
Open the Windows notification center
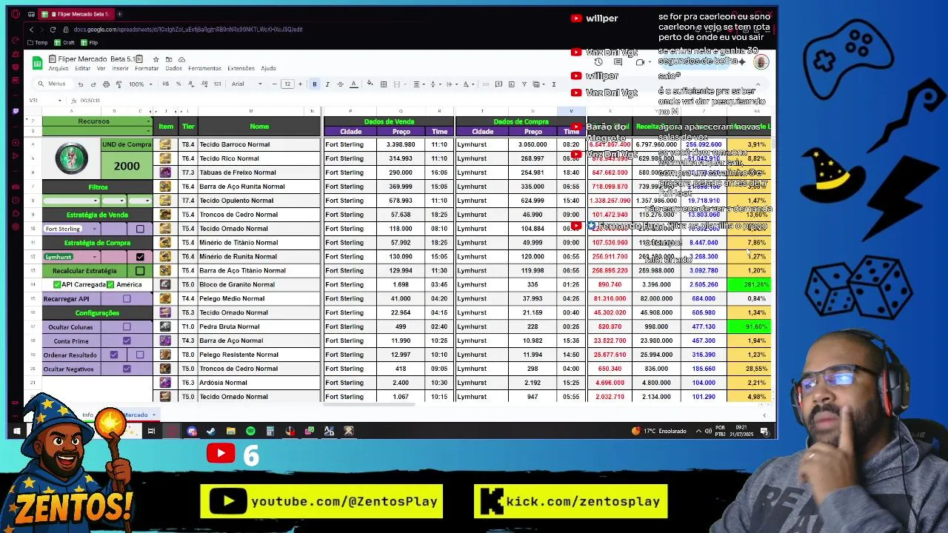[x=765, y=431]
